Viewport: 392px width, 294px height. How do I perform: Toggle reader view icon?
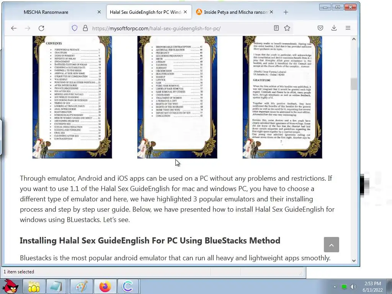pyautogui.click(x=276, y=28)
